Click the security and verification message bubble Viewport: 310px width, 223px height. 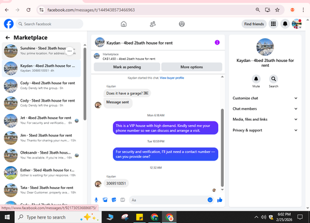[166, 154]
